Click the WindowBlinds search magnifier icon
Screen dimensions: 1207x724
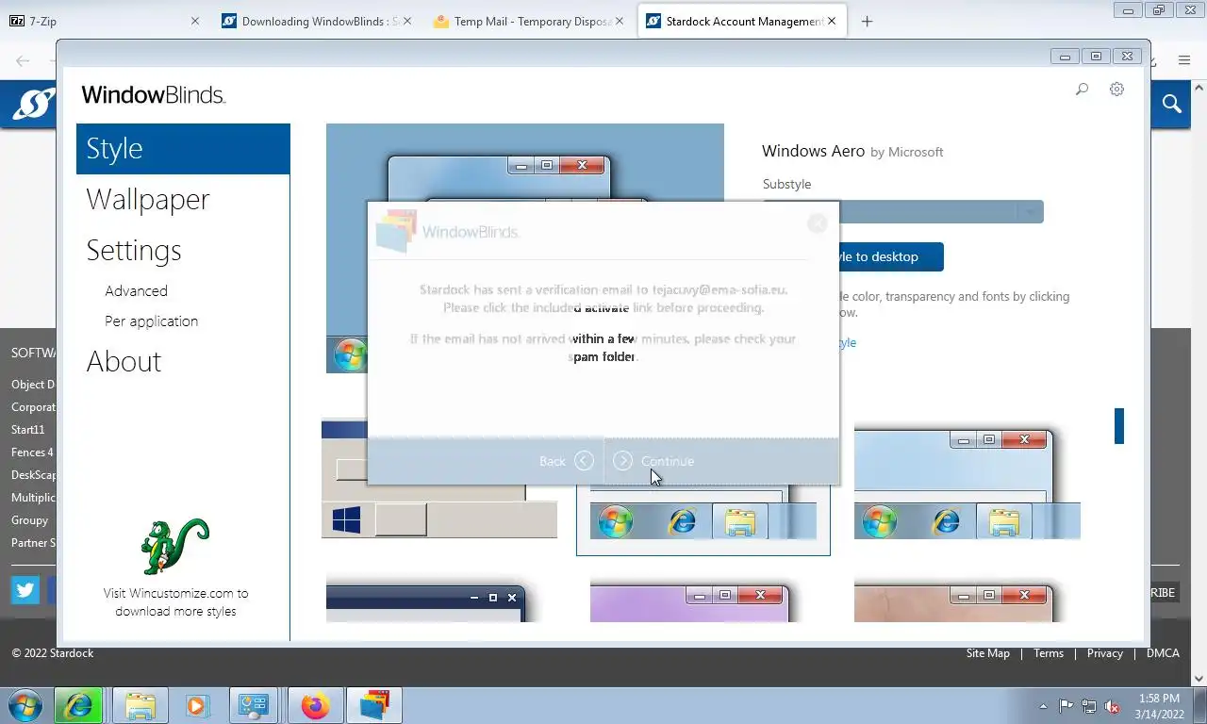click(1082, 90)
